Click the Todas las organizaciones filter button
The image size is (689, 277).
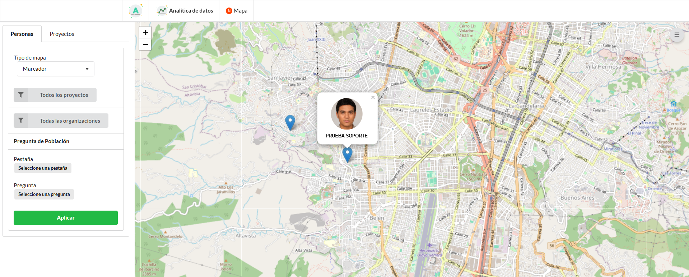pyautogui.click(x=70, y=121)
